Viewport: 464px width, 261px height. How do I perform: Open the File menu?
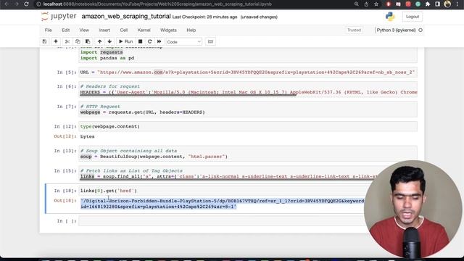tap(49, 30)
